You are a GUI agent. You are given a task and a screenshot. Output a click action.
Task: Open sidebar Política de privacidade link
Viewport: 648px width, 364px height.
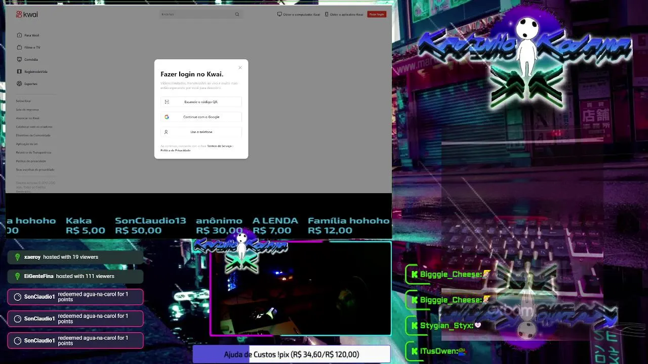[31, 161]
